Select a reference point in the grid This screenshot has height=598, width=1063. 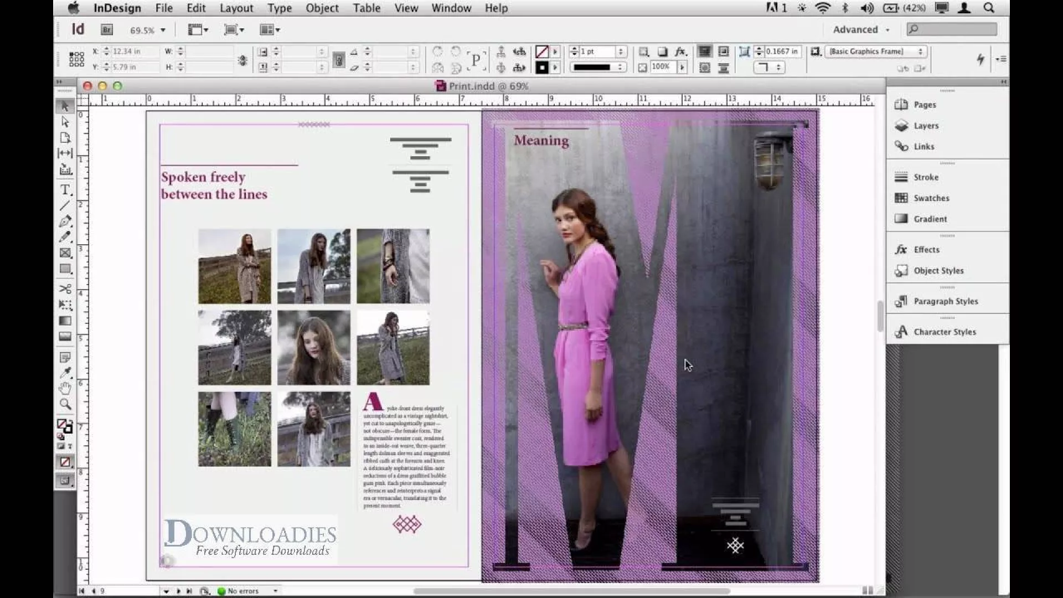(x=77, y=59)
